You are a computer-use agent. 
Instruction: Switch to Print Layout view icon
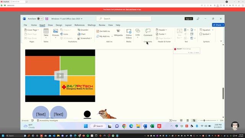188,120
